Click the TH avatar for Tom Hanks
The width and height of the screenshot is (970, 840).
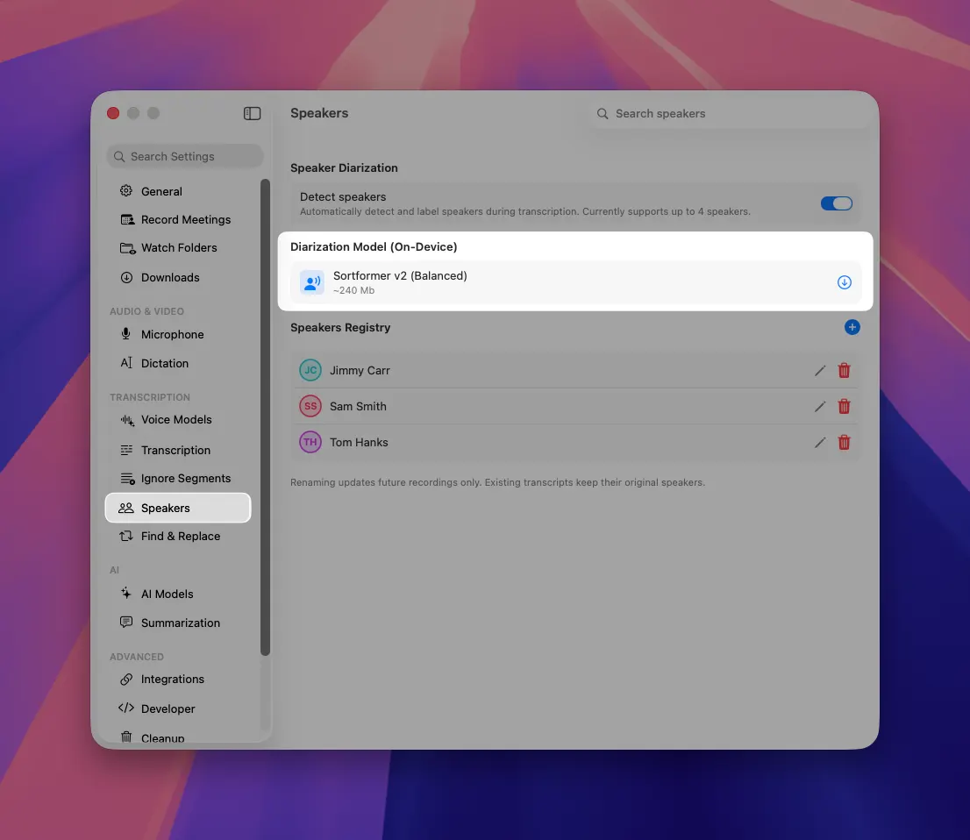click(310, 442)
